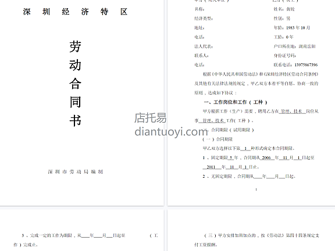Click the line '甲乙双方选择以下第 1 种形式'

click(249, 148)
